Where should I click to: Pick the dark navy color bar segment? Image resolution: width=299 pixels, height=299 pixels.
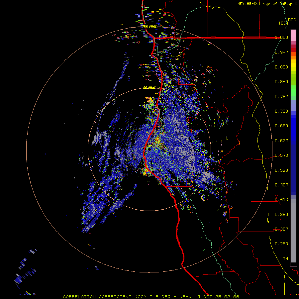293,170
